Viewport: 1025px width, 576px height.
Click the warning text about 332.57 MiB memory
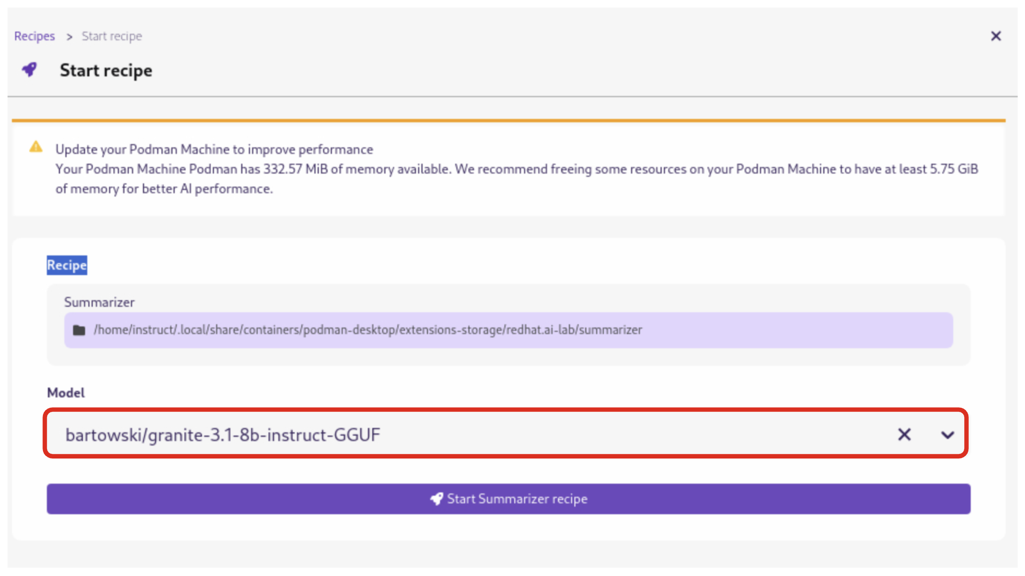(x=517, y=179)
